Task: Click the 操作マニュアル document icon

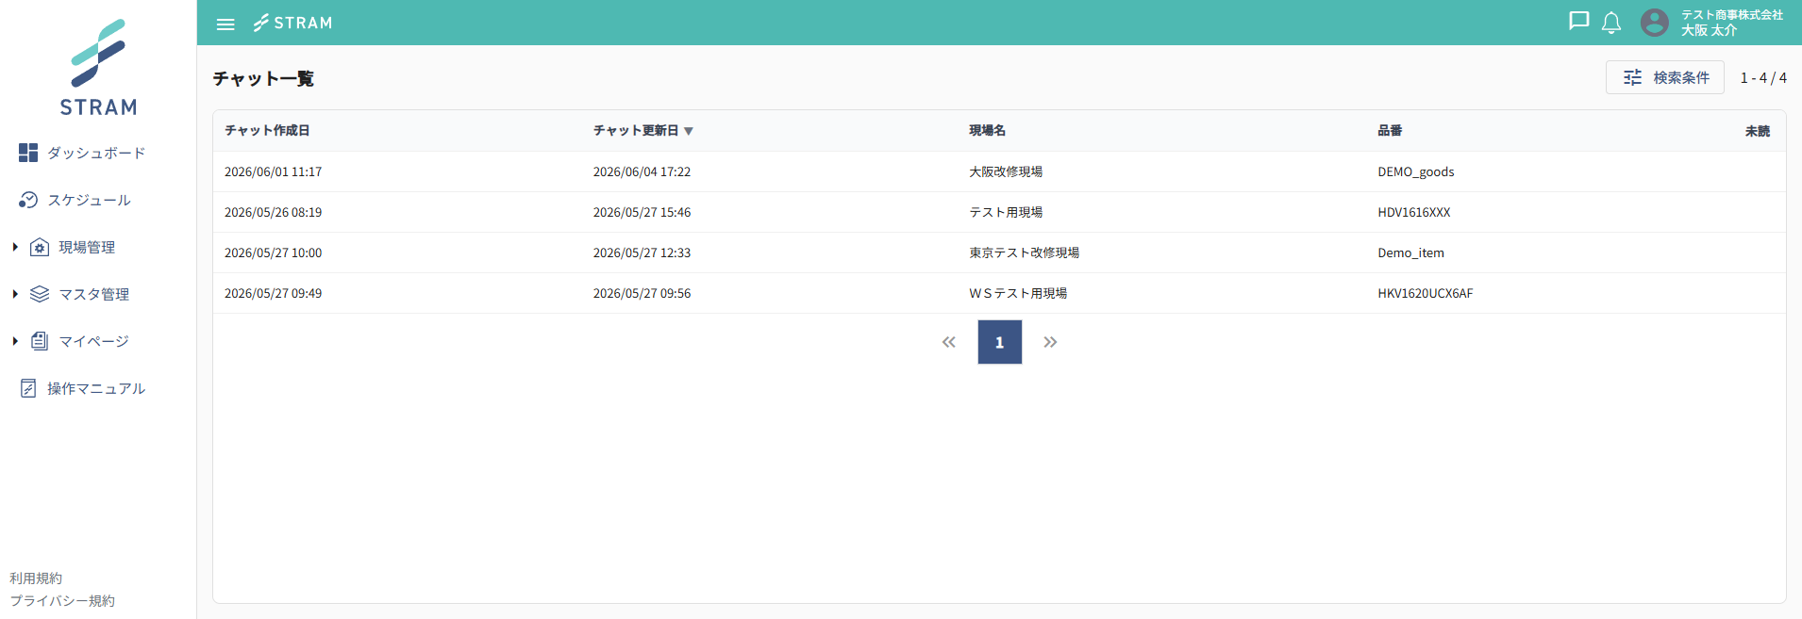Action: tap(28, 388)
